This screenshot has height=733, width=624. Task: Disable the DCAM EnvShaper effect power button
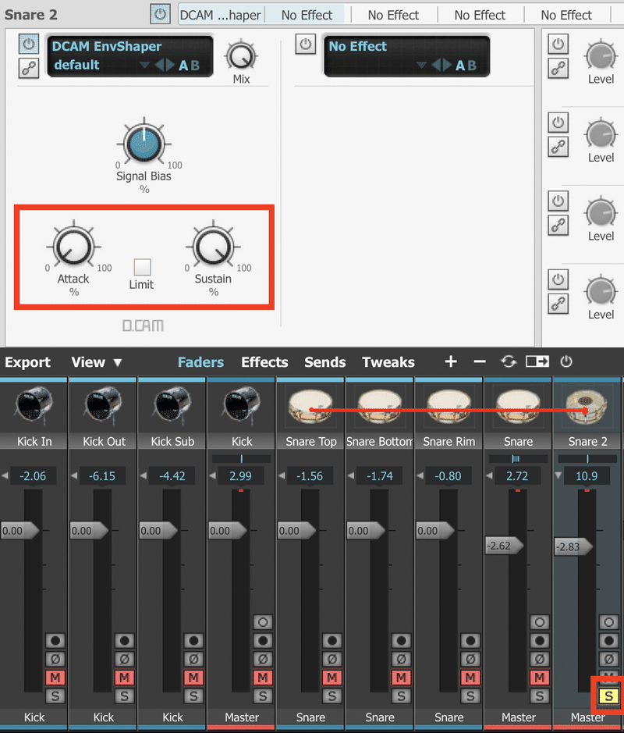pyautogui.click(x=29, y=44)
